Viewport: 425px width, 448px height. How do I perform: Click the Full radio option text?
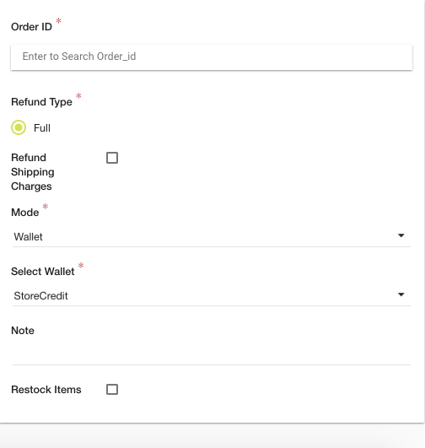point(42,128)
